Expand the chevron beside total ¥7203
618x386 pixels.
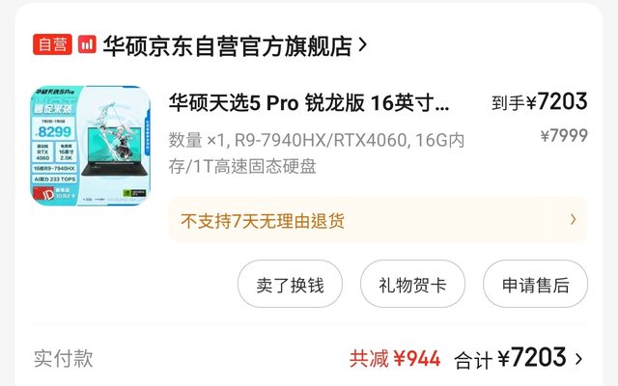pos(578,359)
